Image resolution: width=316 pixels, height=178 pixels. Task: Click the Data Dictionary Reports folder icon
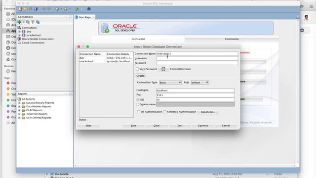point(24,103)
